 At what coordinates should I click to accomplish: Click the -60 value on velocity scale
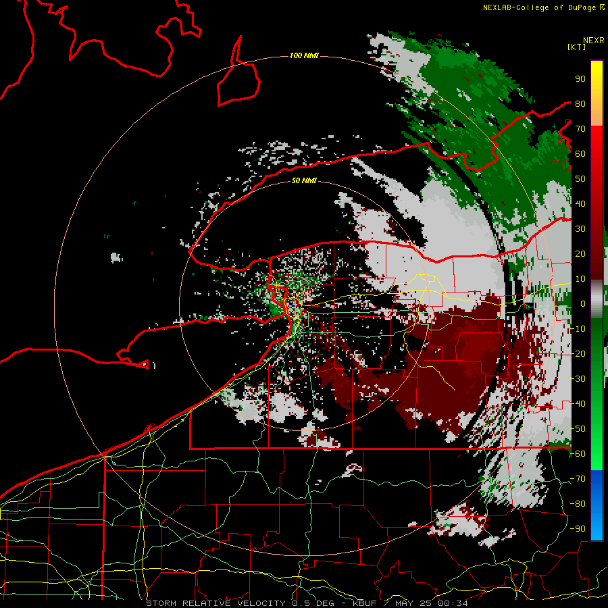click(x=578, y=454)
